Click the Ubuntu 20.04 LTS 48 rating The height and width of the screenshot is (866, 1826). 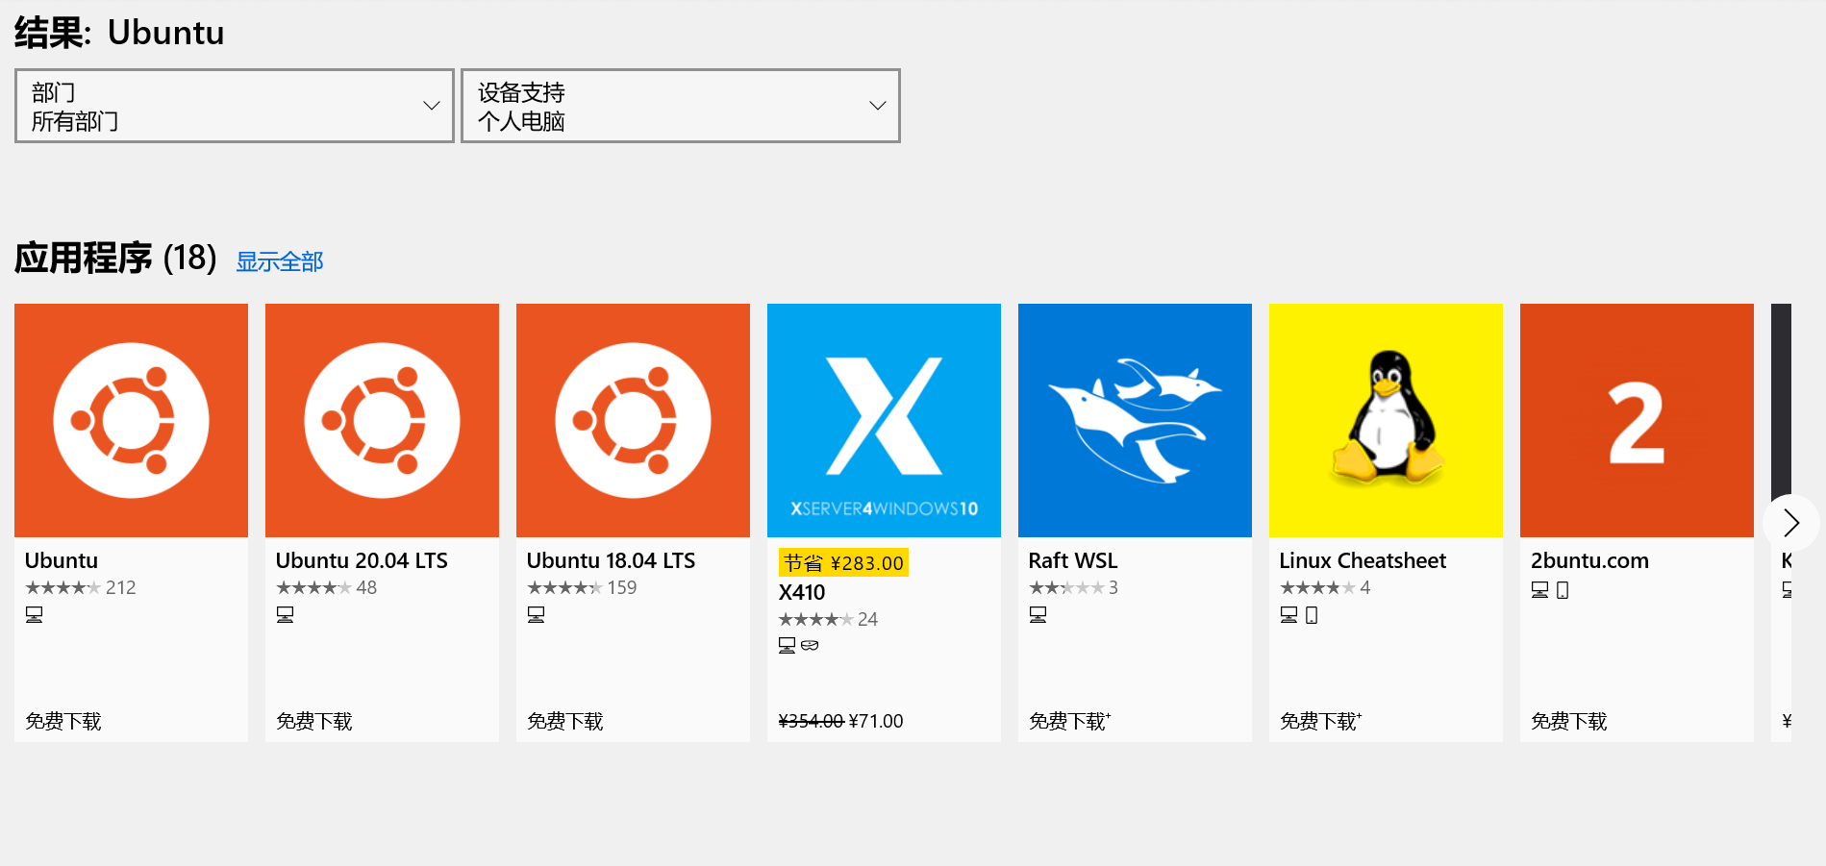pyautogui.click(x=327, y=587)
